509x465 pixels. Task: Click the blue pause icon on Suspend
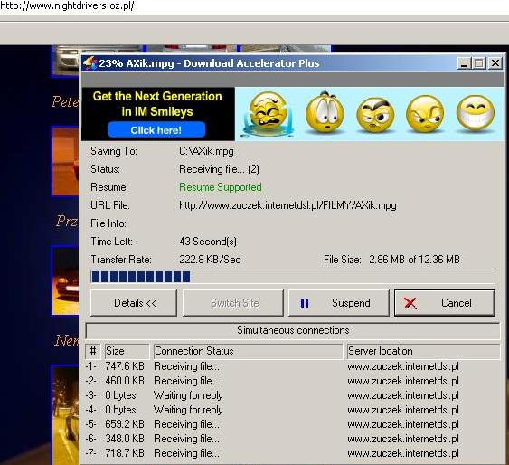point(305,303)
